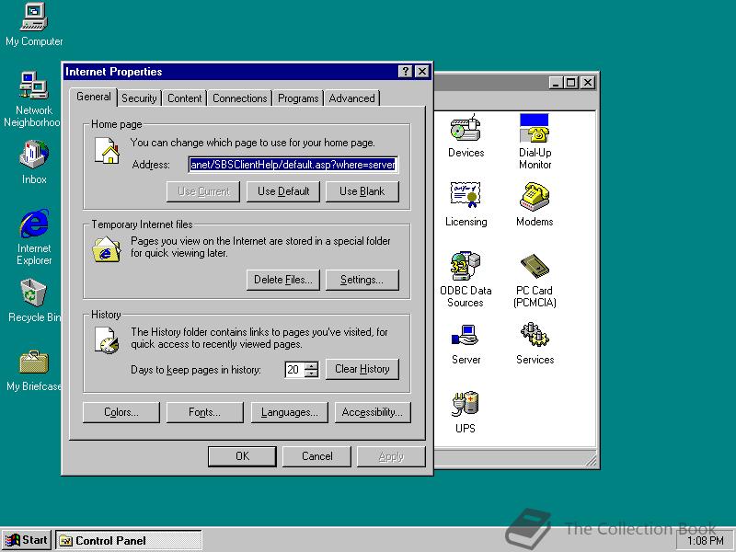
Task: Click the Apply button
Action: tap(391, 456)
